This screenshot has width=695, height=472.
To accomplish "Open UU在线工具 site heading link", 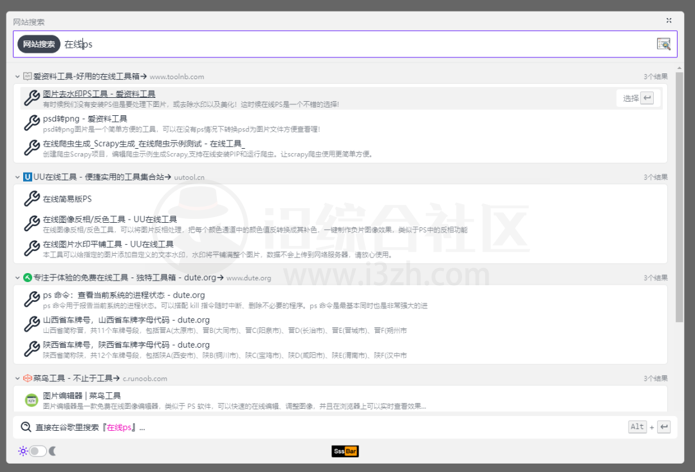I will [x=102, y=177].
